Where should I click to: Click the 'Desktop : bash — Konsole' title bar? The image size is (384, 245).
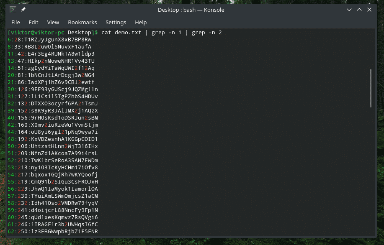click(191, 10)
